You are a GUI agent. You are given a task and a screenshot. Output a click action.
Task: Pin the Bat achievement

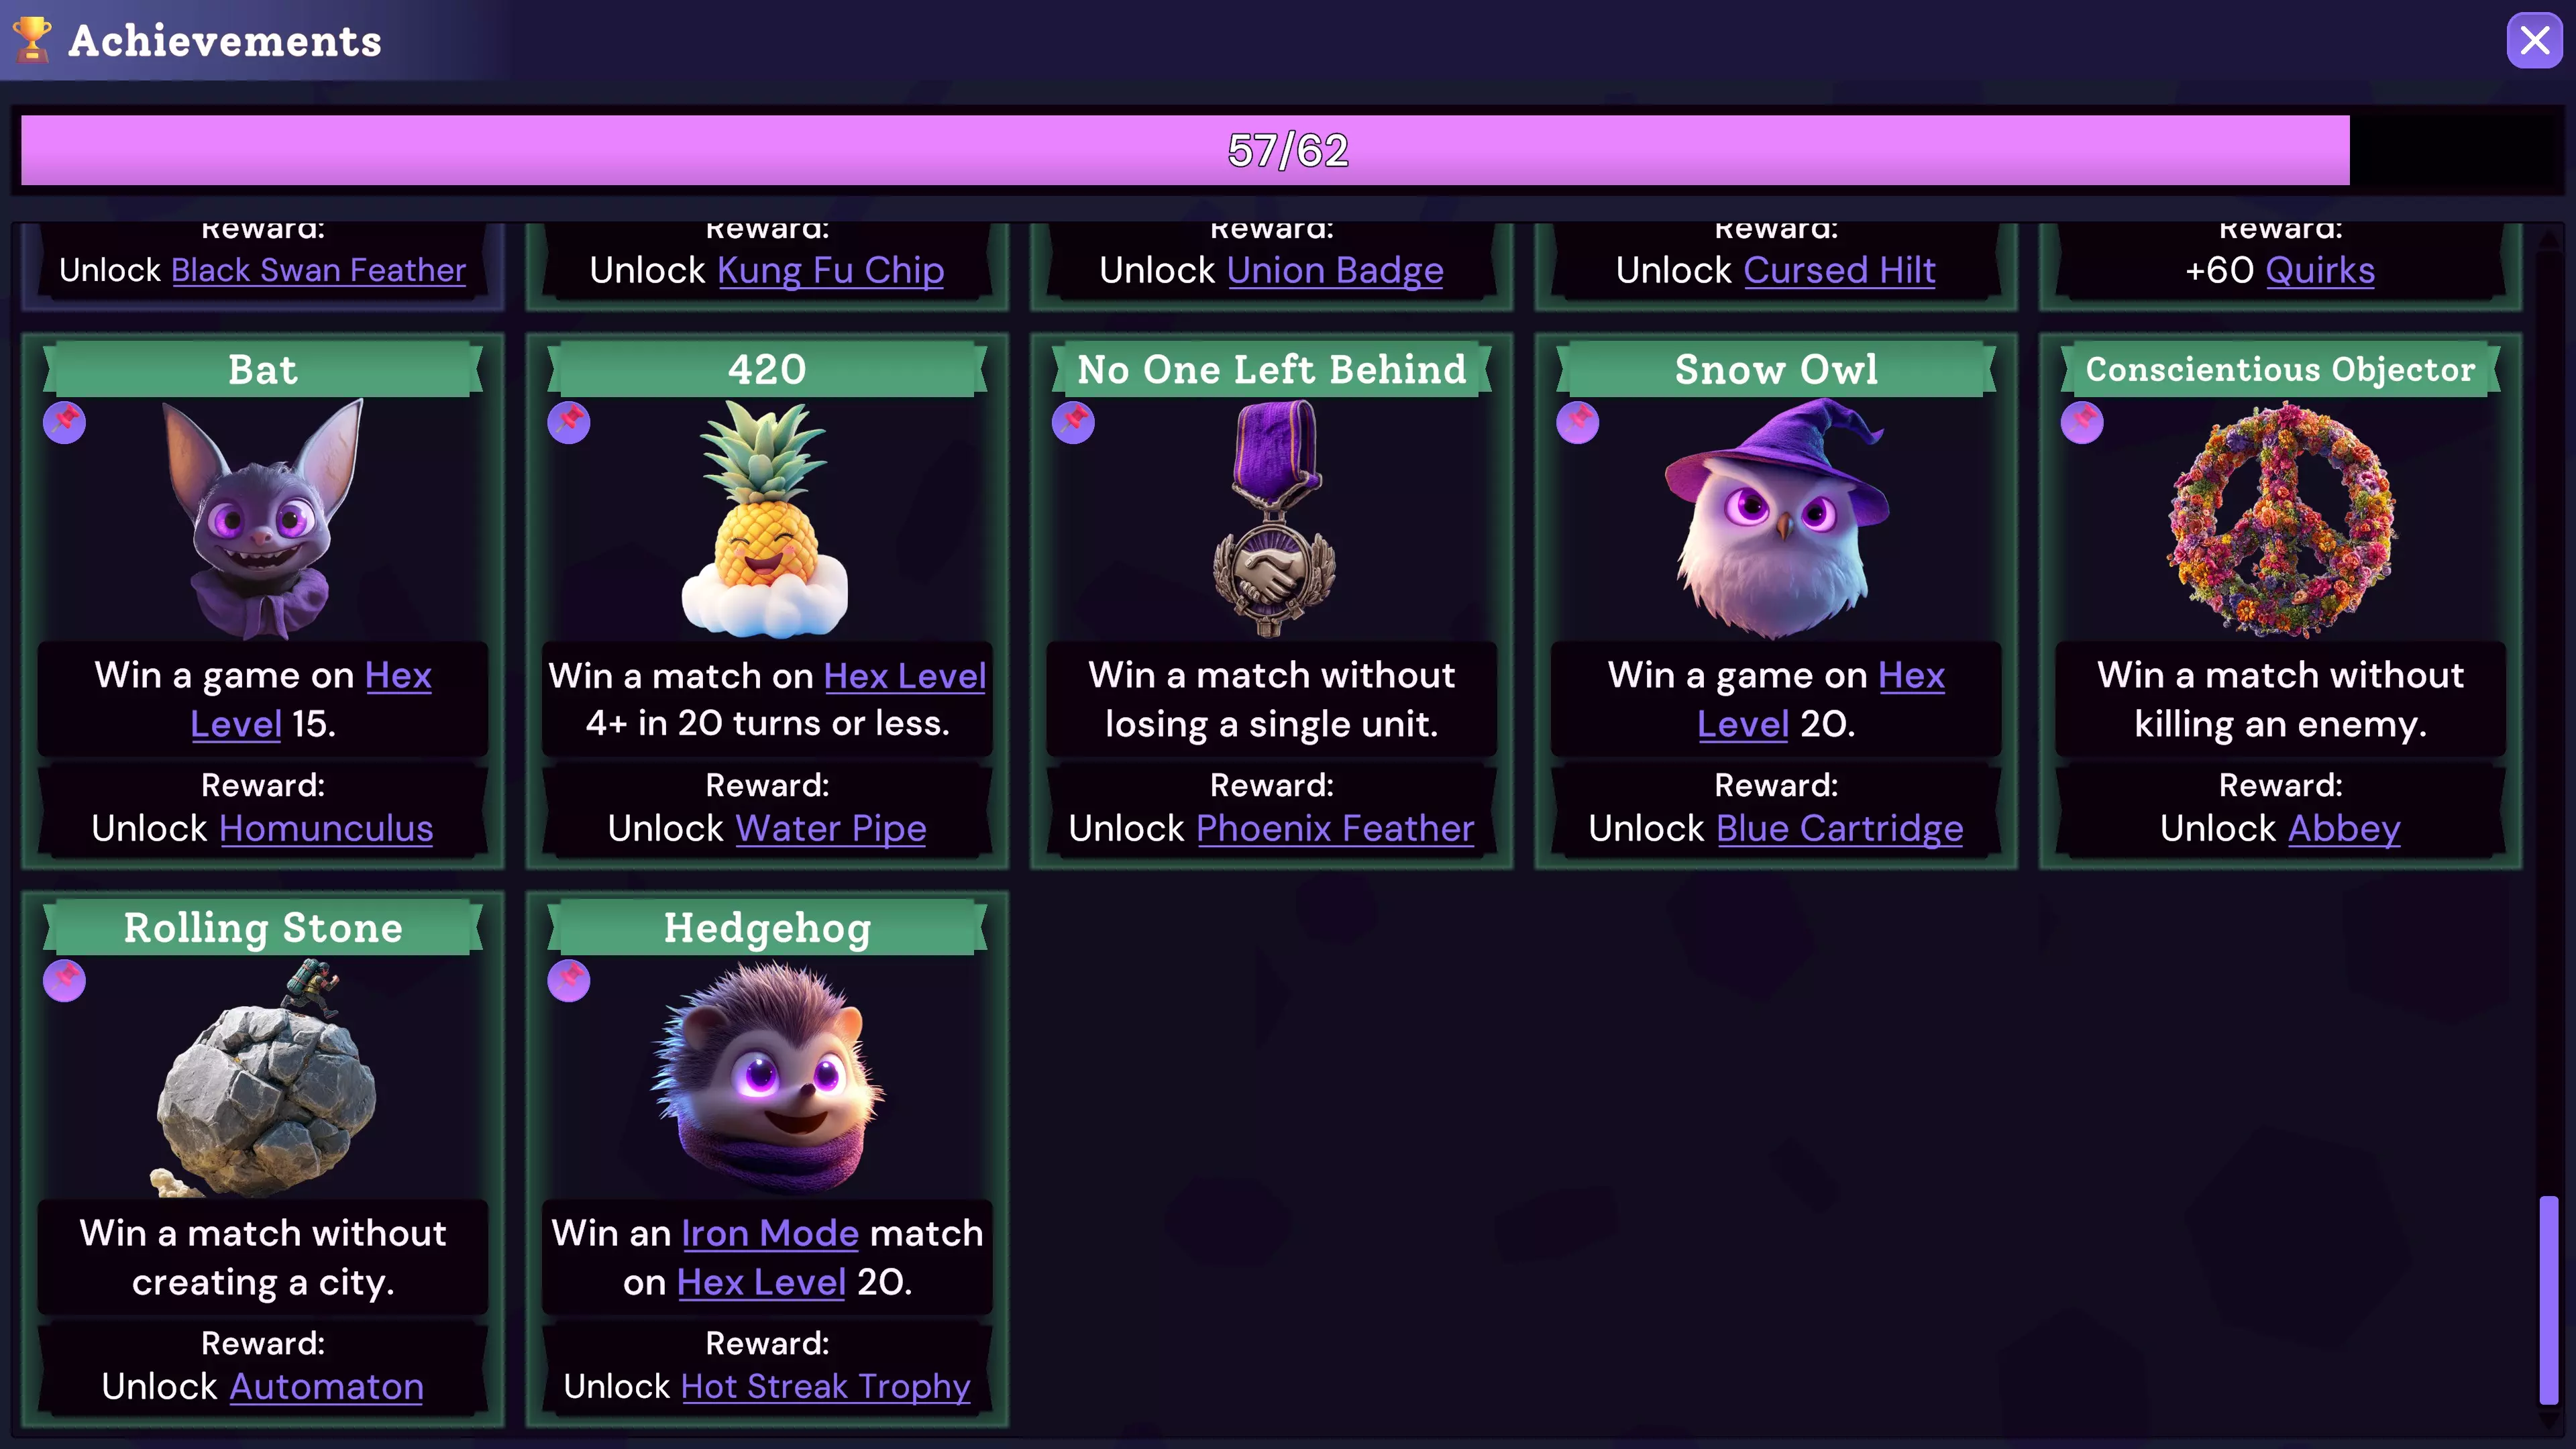pos(64,422)
